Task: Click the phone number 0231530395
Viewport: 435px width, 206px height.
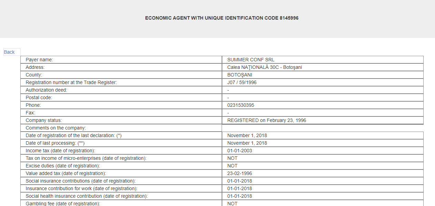Action: pyautogui.click(x=241, y=105)
